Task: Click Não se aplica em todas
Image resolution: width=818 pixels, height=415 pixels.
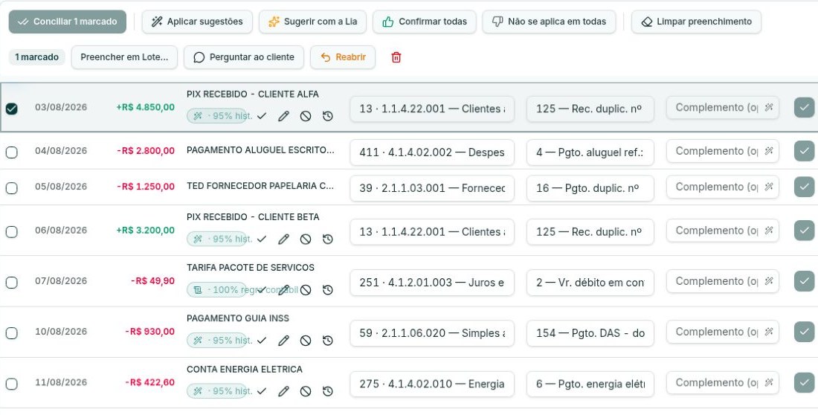Action: [x=549, y=22]
